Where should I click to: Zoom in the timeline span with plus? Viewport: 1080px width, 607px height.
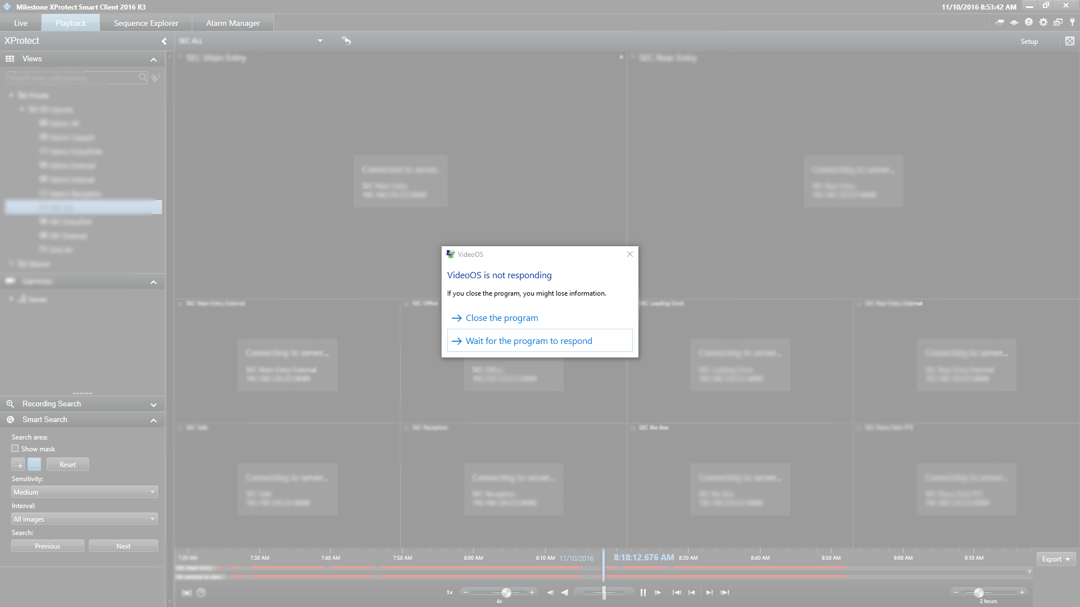click(x=1022, y=592)
